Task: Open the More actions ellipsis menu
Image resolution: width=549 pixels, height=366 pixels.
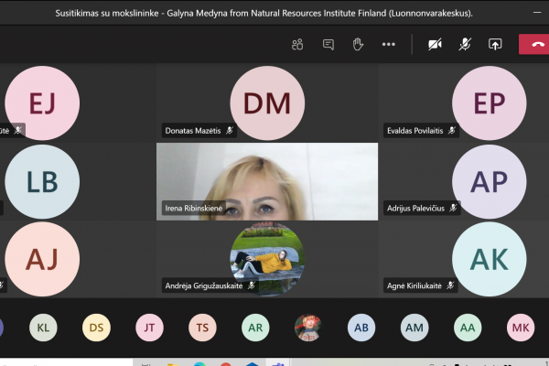Action: coord(389,45)
